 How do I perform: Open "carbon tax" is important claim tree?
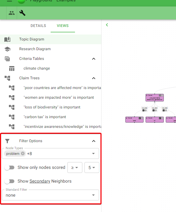(x=45, y=117)
